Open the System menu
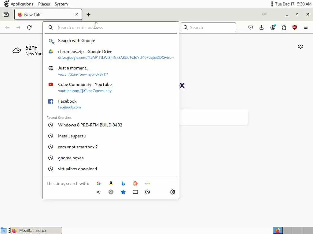The height and width of the screenshot is (234, 313). pos(61,4)
